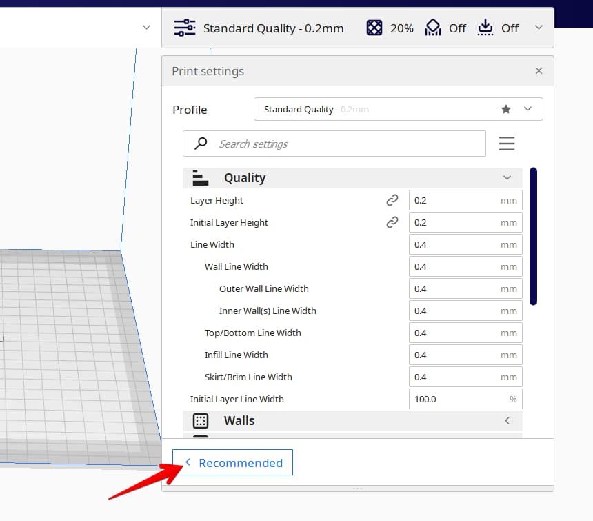Click the Search settings field
This screenshot has width=593, height=521.
point(345,144)
